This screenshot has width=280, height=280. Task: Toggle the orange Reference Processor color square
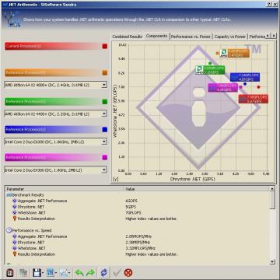click(105, 73)
